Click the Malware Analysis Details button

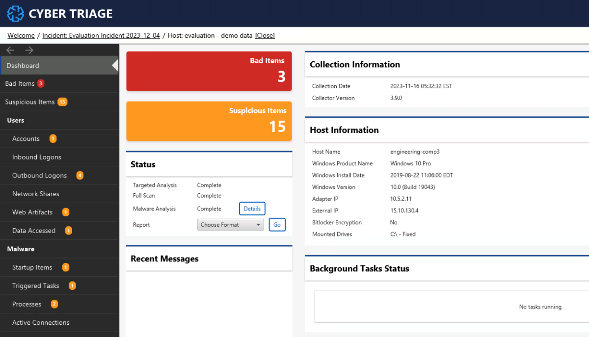click(x=252, y=208)
